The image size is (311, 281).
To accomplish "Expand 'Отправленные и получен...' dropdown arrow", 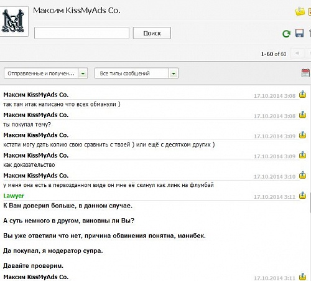I will click(83, 74).
